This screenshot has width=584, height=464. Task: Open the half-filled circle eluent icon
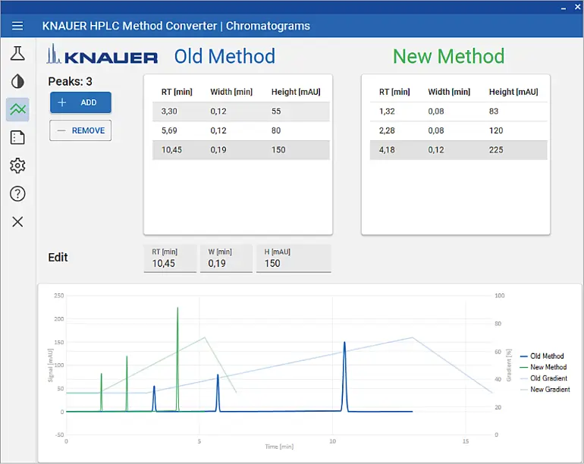[x=17, y=82]
